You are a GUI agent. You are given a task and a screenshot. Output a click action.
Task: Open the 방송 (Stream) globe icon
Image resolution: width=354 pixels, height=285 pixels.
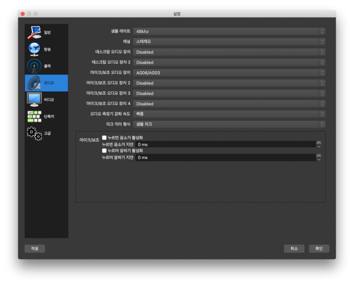point(34,49)
